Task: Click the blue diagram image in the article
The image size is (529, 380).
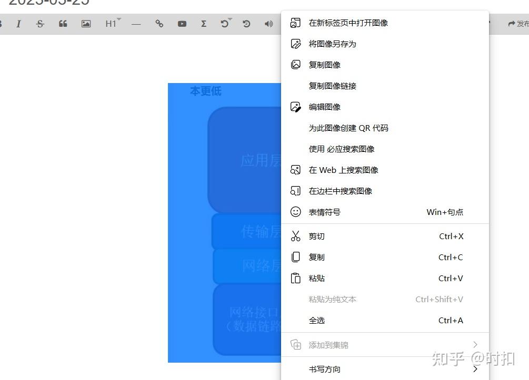Action: click(x=221, y=221)
